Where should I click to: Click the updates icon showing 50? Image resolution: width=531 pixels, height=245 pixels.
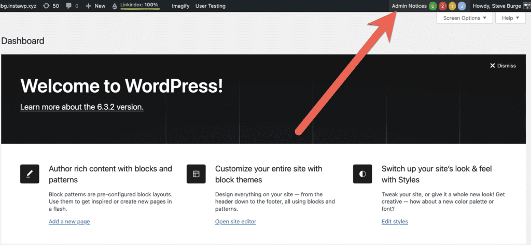[x=46, y=6]
